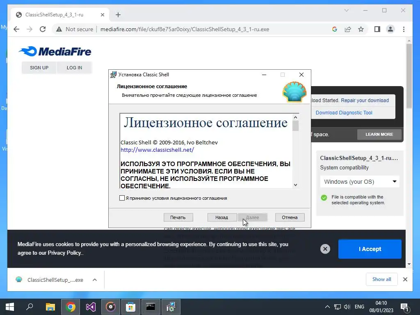Screen dimensions: 420x315
Task: Open a new Chrome tab
Action: coord(118,15)
